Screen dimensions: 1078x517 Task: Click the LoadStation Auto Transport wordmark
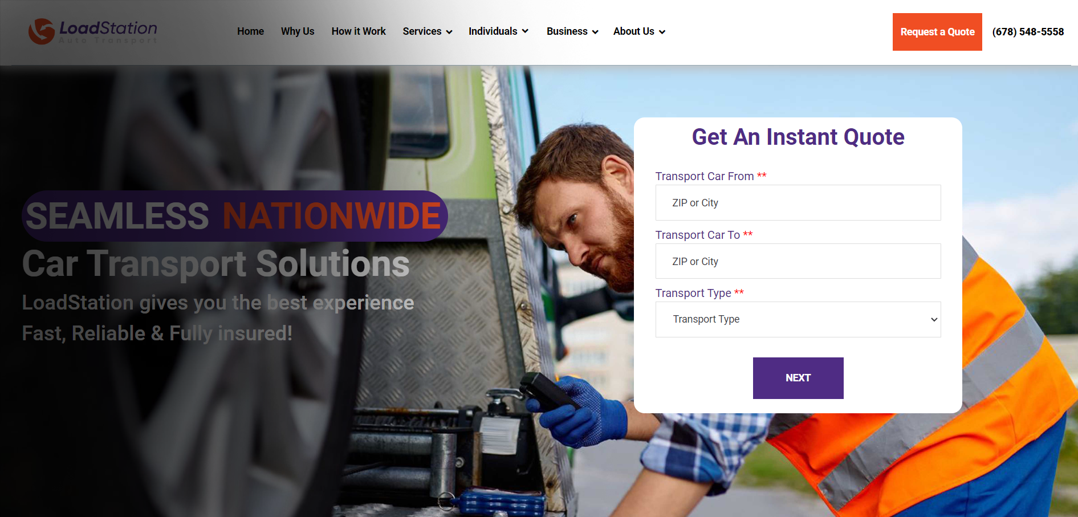click(108, 32)
